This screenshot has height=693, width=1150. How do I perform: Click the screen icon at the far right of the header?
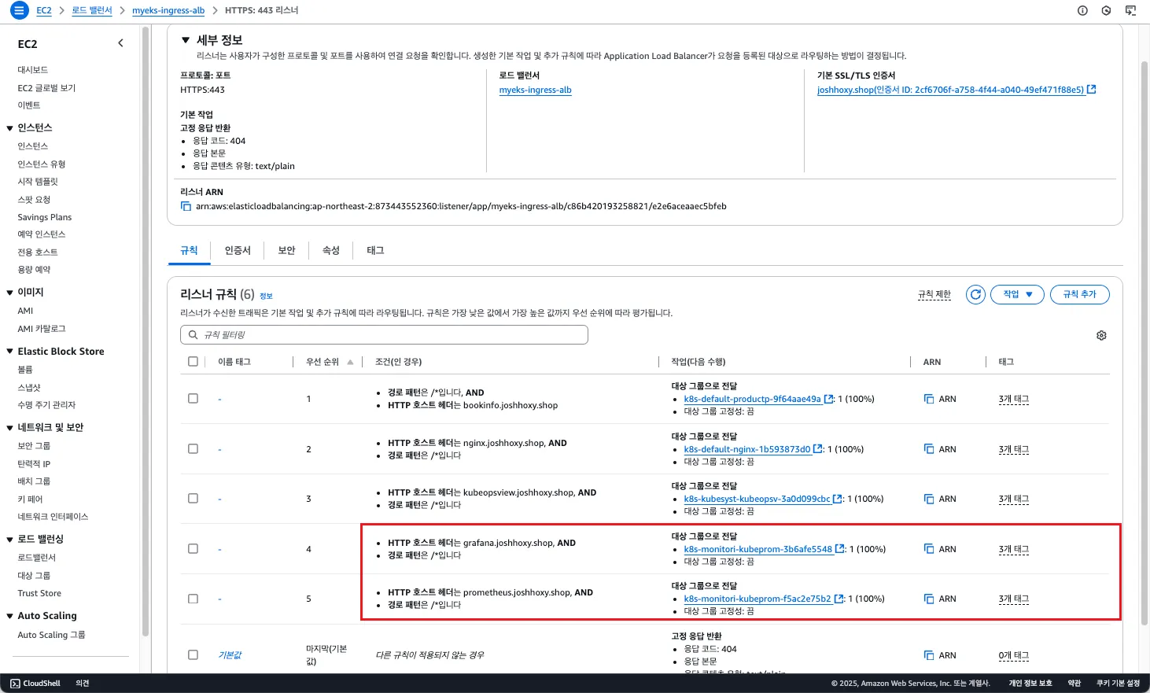[1130, 10]
